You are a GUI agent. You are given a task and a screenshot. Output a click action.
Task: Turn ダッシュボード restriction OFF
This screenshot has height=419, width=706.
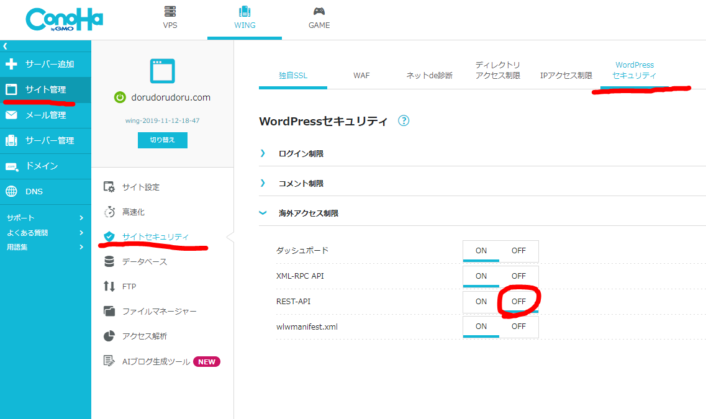pos(518,251)
